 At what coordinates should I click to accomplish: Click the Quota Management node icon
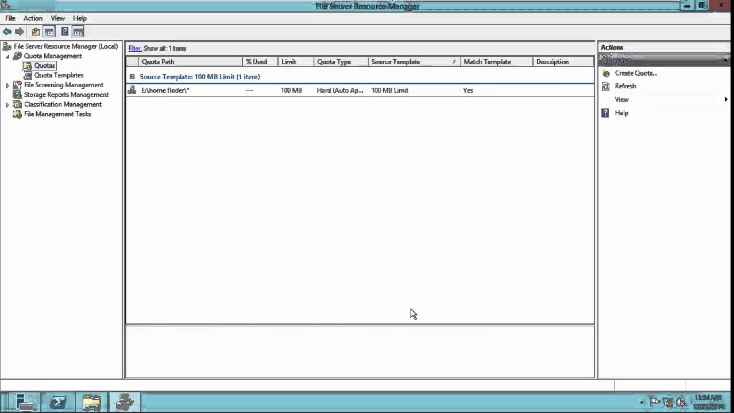(x=17, y=56)
